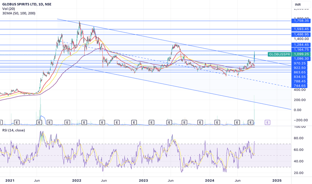Select the 1,486.95 horizontal line label
The width and height of the screenshot is (312, 184).
tap(301, 34)
